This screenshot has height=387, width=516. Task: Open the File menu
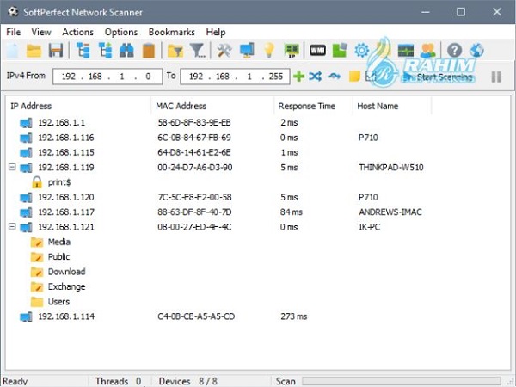point(14,33)
